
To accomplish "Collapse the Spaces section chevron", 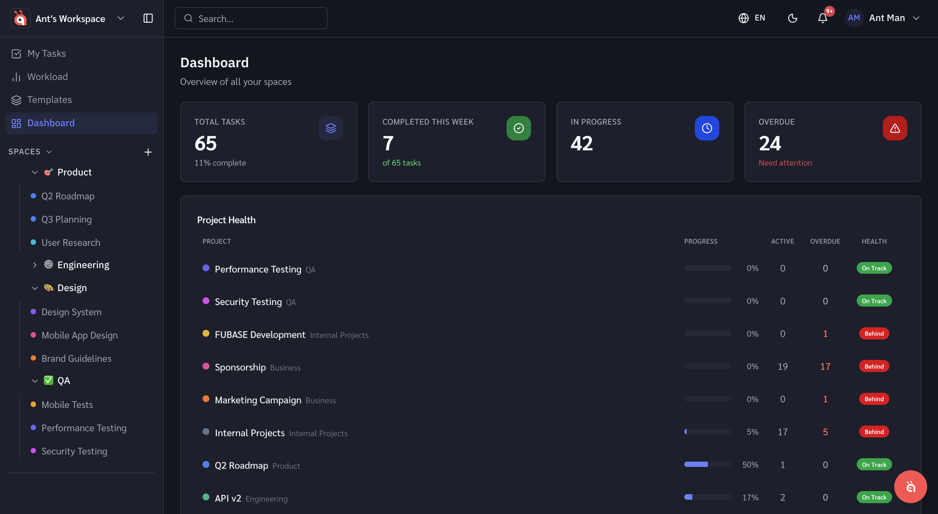I will tap(49, 152).
